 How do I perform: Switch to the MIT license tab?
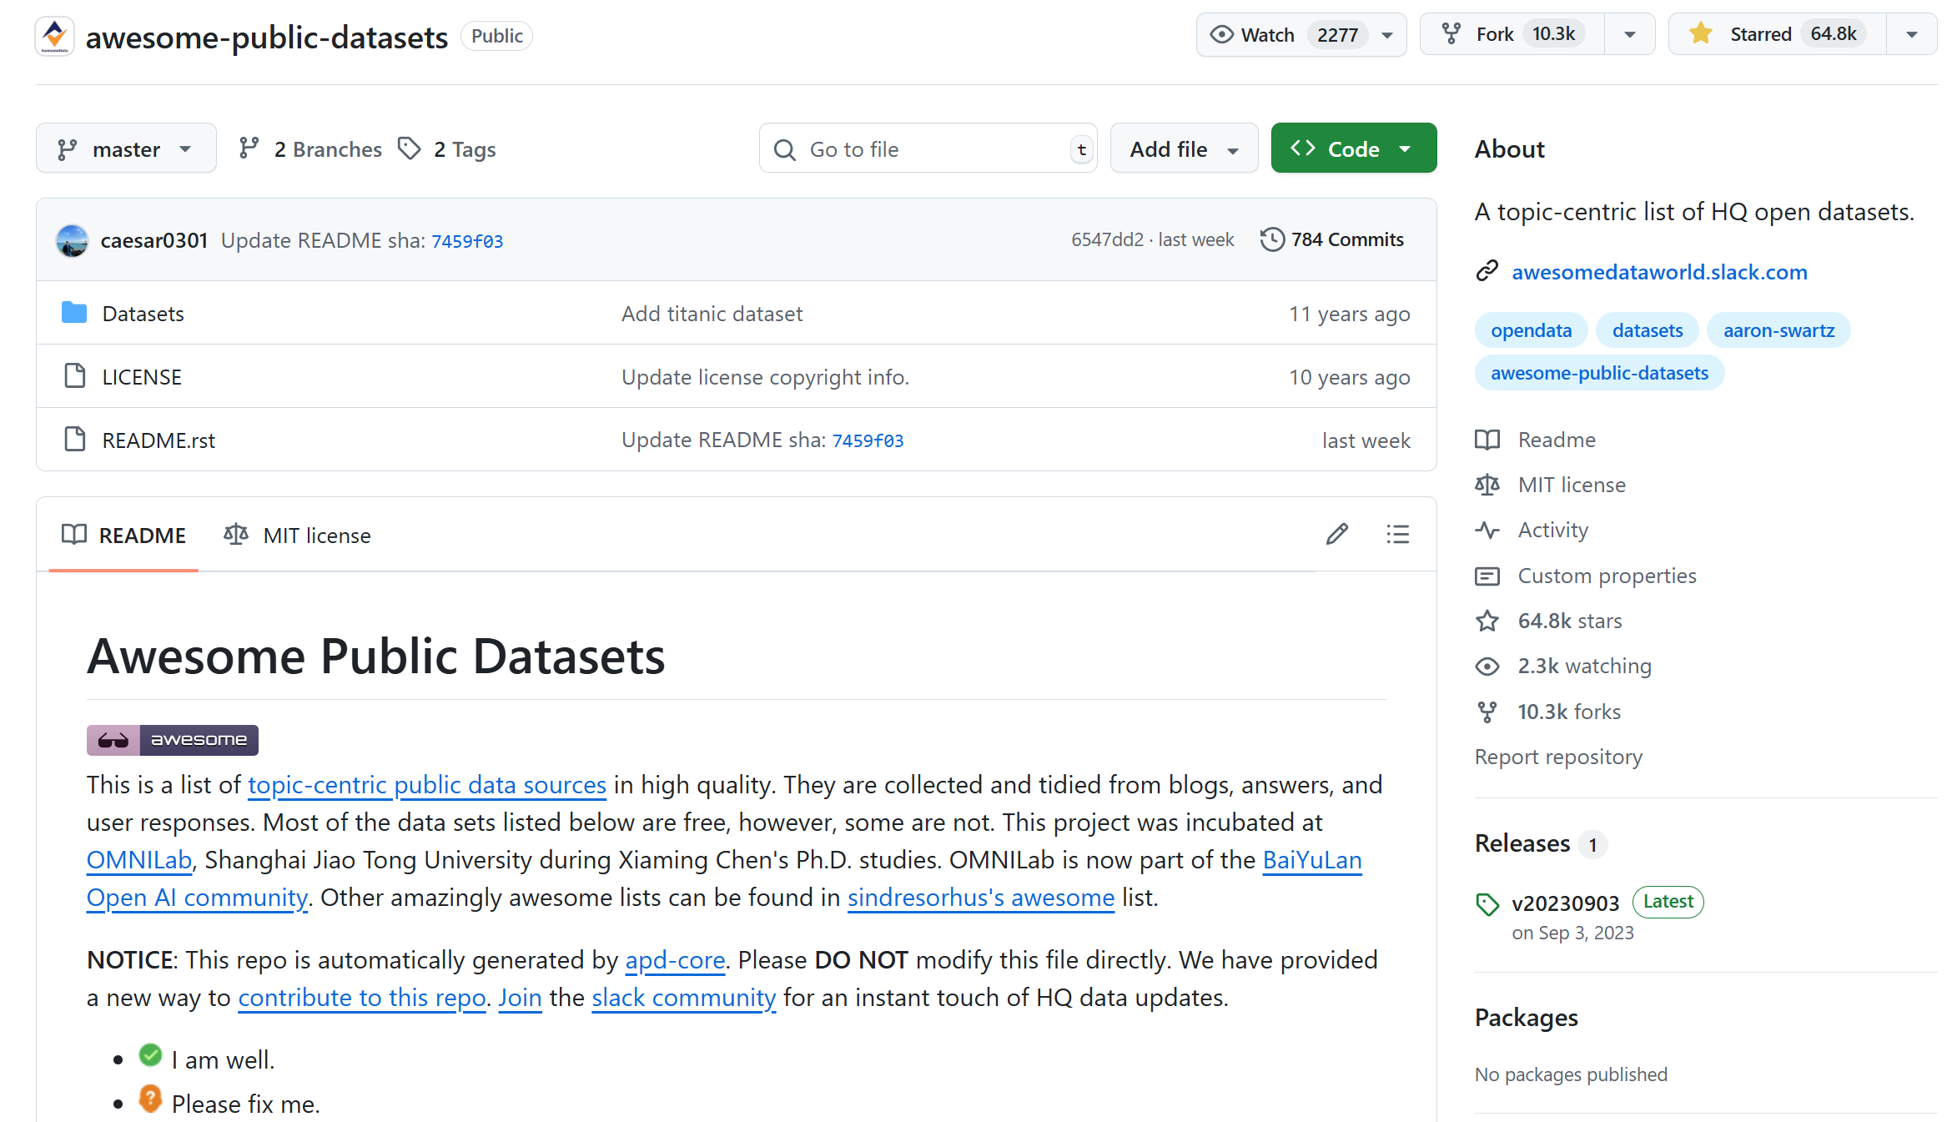pos(297,536)
